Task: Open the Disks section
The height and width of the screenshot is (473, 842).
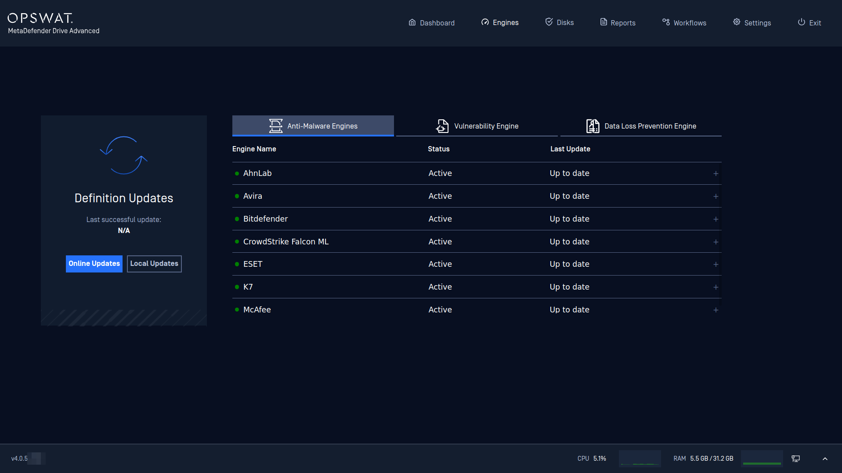Action: coord(560,22)
